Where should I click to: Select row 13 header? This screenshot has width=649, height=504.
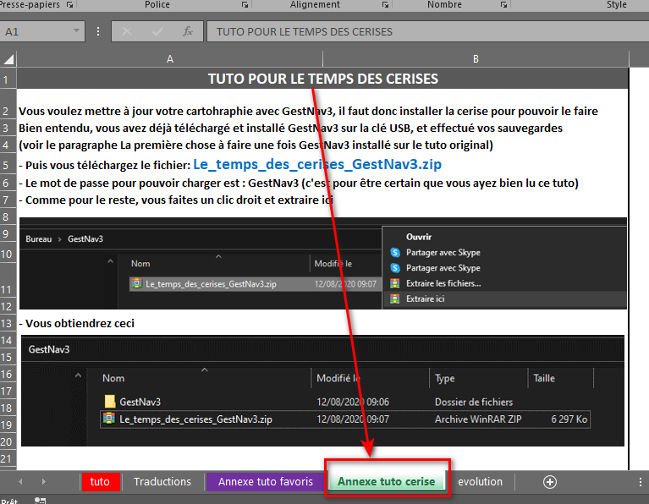pyautogui.click(x=6, y=323)
